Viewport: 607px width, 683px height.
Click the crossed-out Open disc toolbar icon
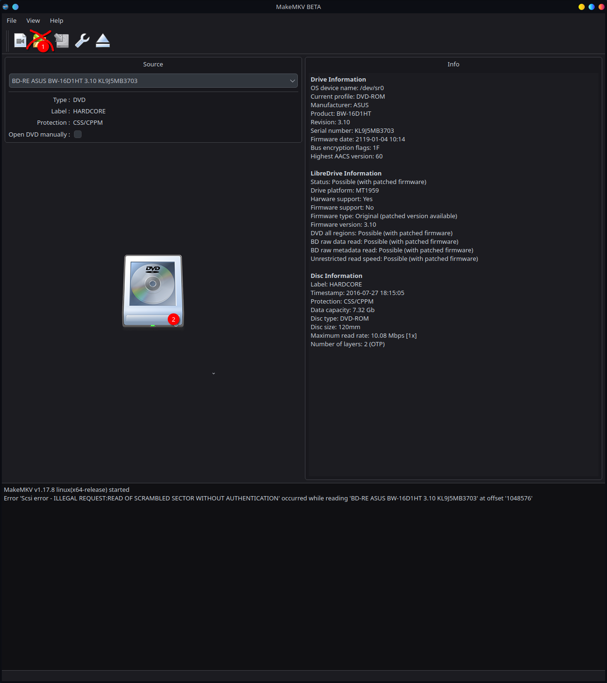[x=39, y=40]
